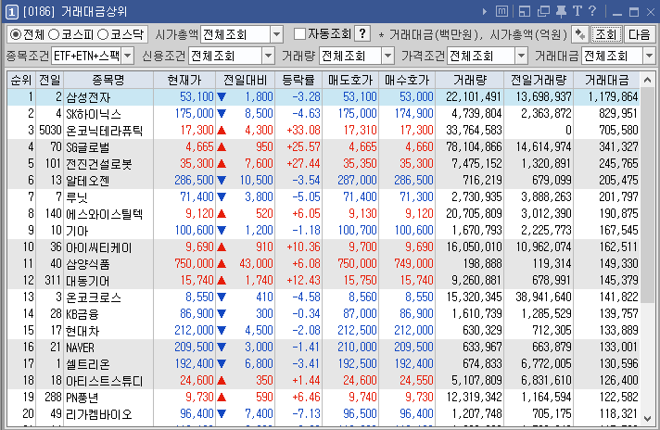Screen dimensions: 660x430
Task: Open the 가격조건 dropdown
Action: click(521, 56)
